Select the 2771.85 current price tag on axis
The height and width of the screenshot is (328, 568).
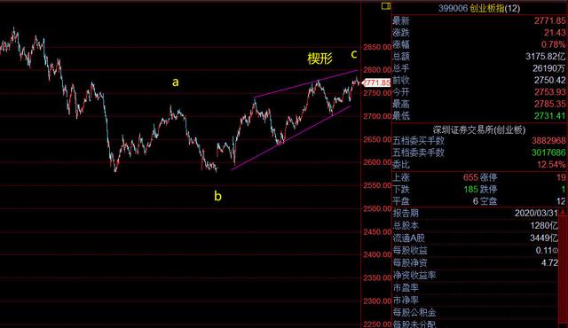pyautogui.click(x=376, y=82)
